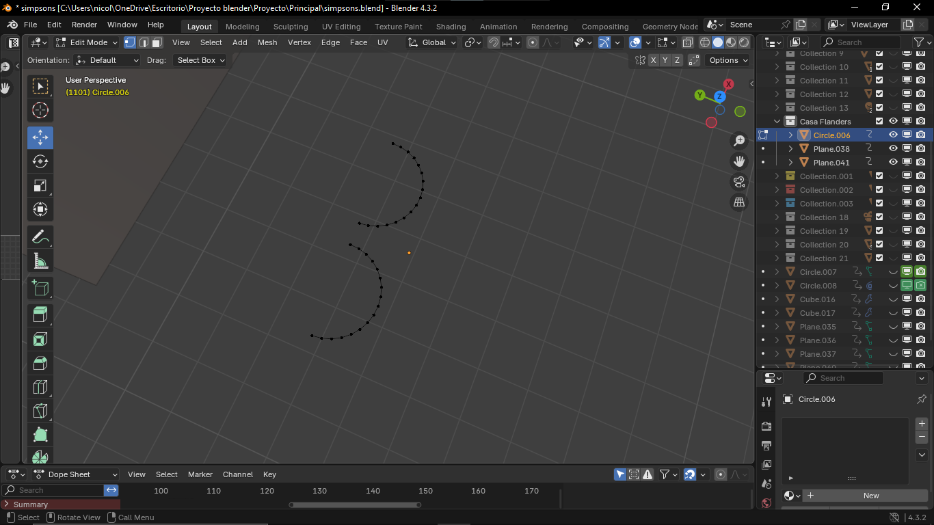The image size is (934, 525).
Task: Click the timeline horizontal scrollbar
Action: coord(355,505)
